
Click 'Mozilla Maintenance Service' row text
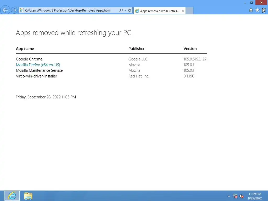39,70
